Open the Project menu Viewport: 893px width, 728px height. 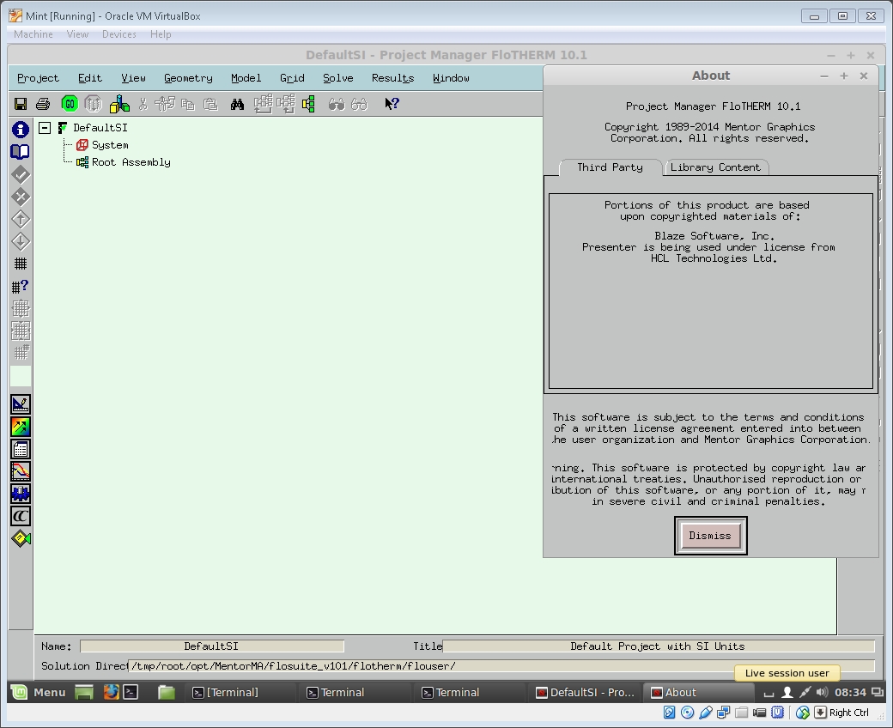pyautogui.click(x=38, y=78)
